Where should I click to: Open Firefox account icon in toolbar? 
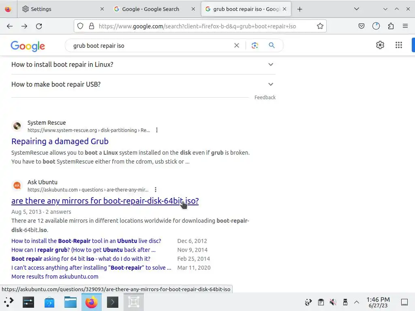coord(376,26)
